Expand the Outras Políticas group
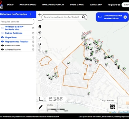129x119 pixels. pos(14,33)
